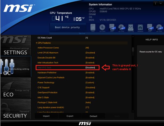Open the Overclocking setting section
This screenshot has height=126, width=164.
click(x=16, y=67)
